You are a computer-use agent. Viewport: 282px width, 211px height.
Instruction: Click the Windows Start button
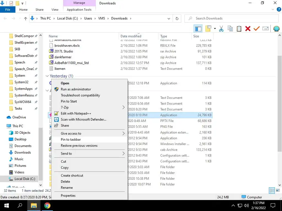(7, 206)
